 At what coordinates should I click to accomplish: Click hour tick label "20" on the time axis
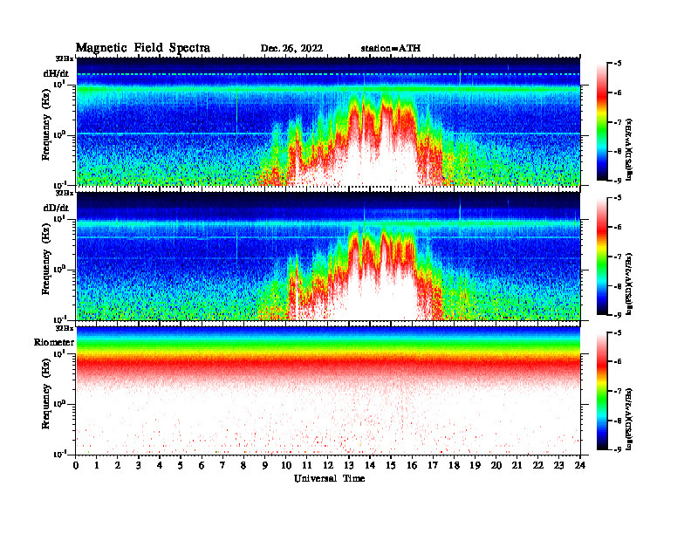496,466
